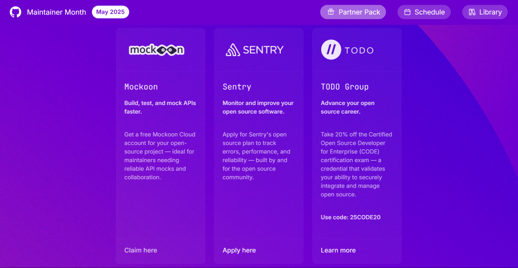Image resolution: width=518 pixels, height=268 pixels.
Task: Click the books icon beside Library
Action: click(472, 12)
